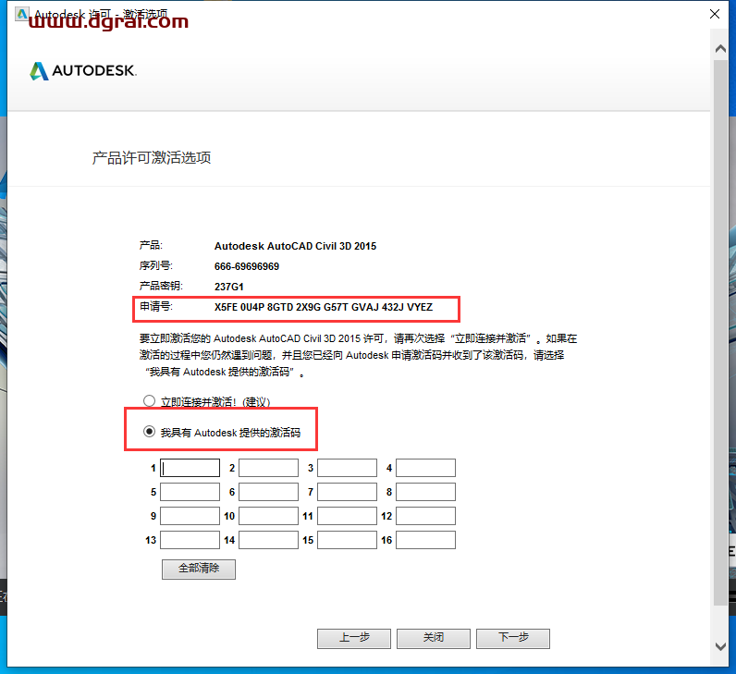The image size is (736, 674).
Task: Click activation code field 10
Action: tap(268, 516)
